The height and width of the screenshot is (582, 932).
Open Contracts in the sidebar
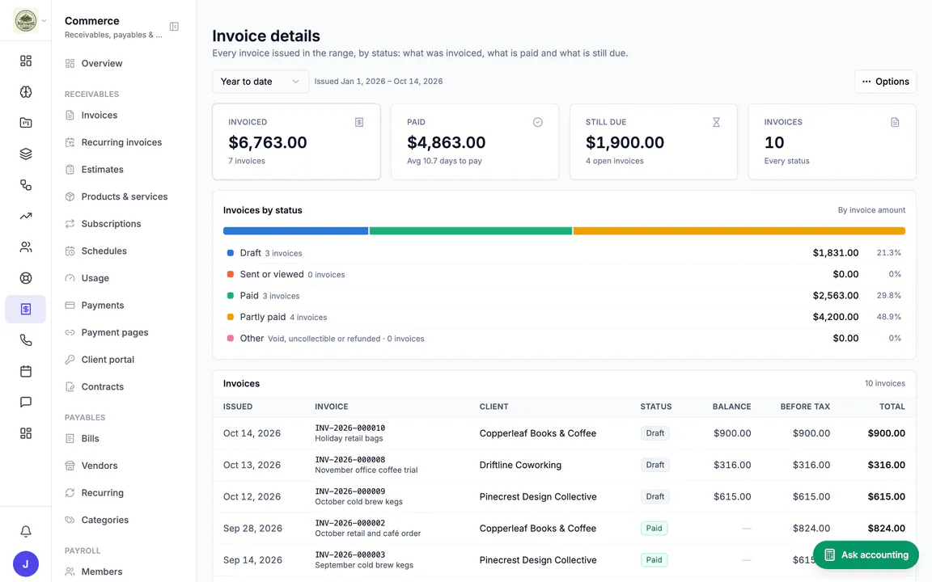102,386
